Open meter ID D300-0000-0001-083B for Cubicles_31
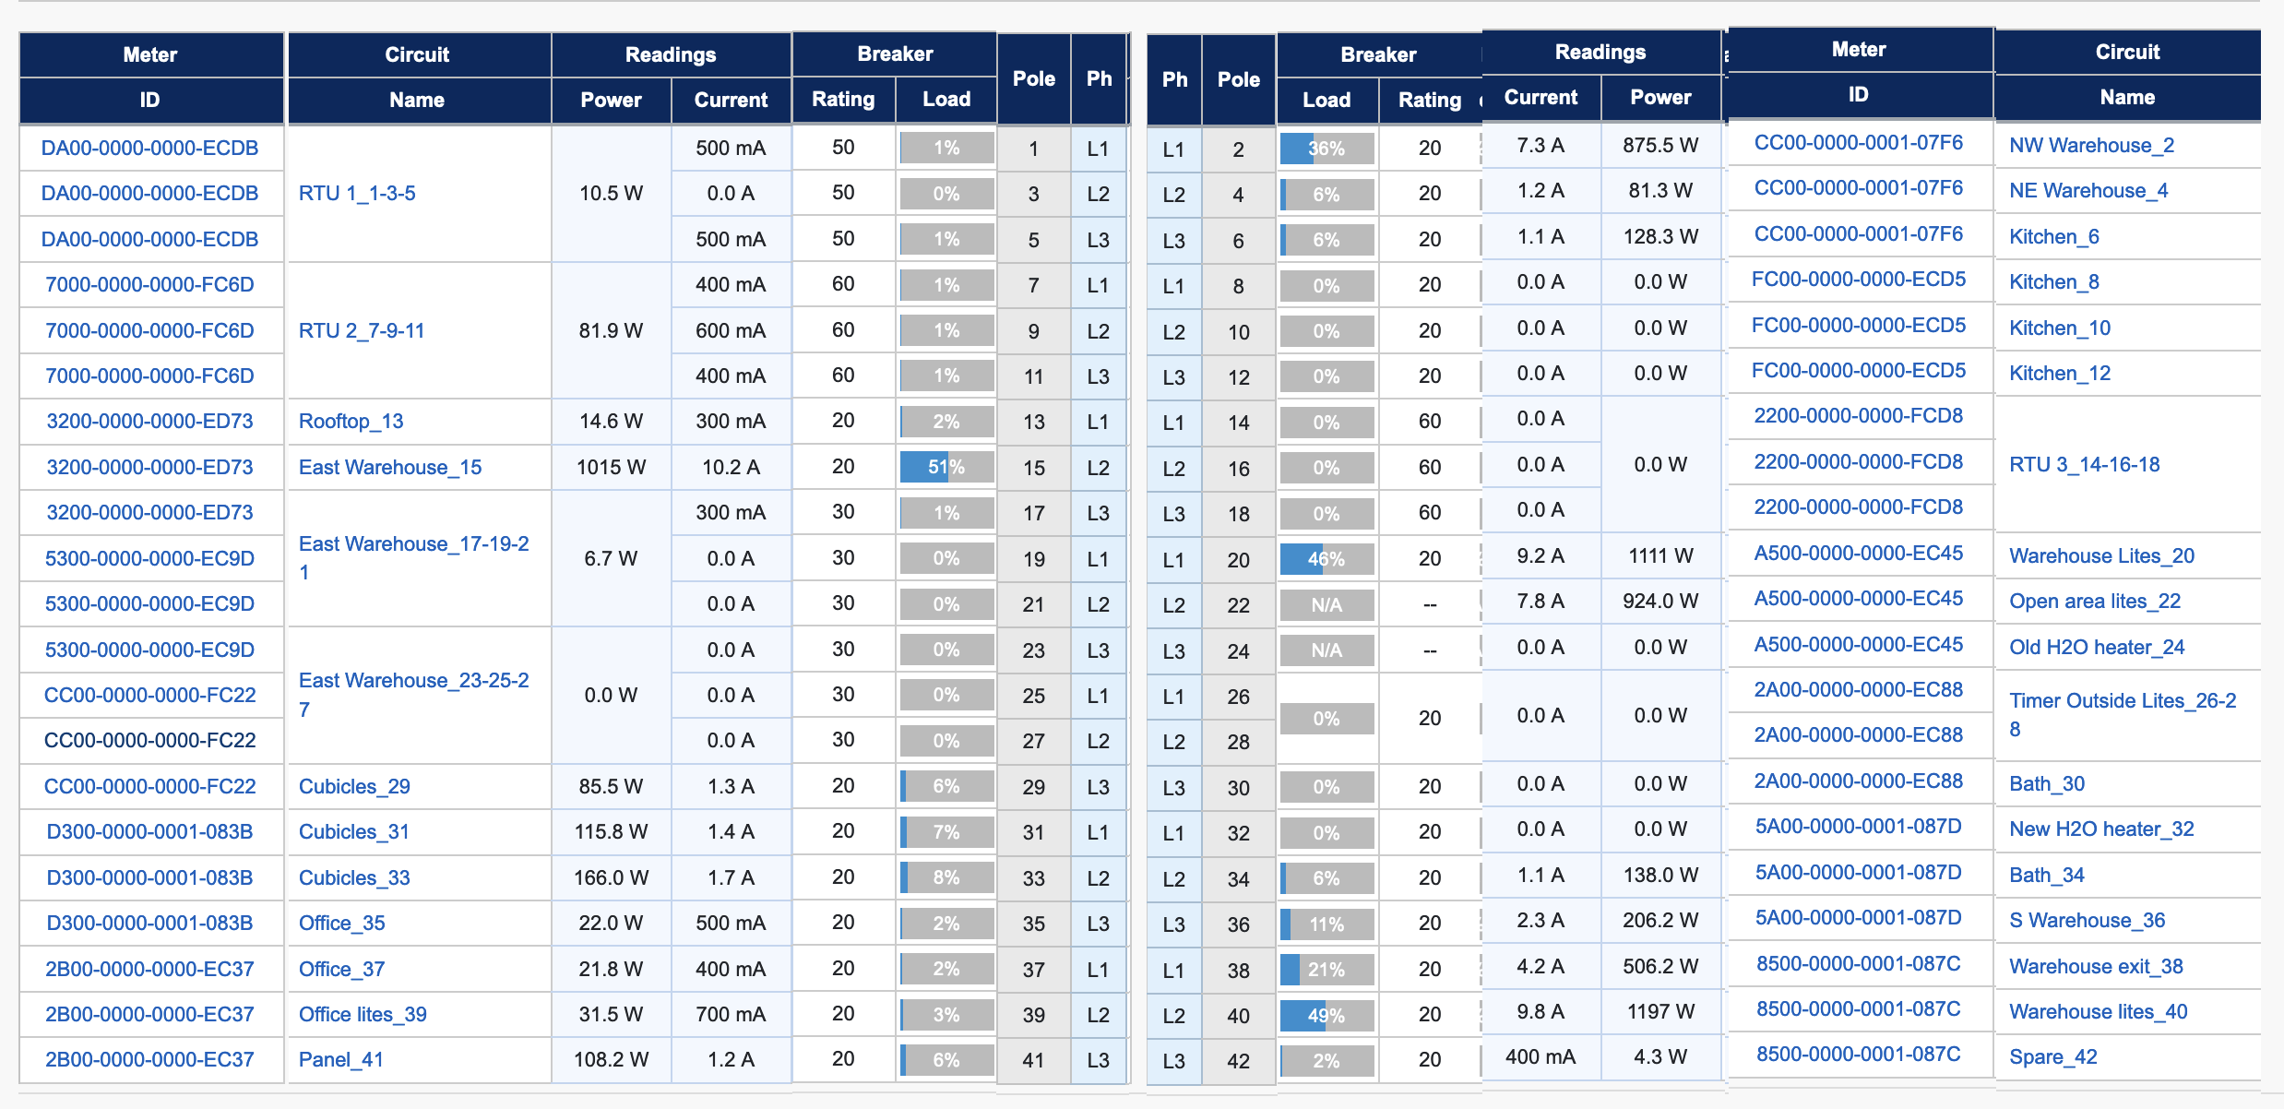 149,831
